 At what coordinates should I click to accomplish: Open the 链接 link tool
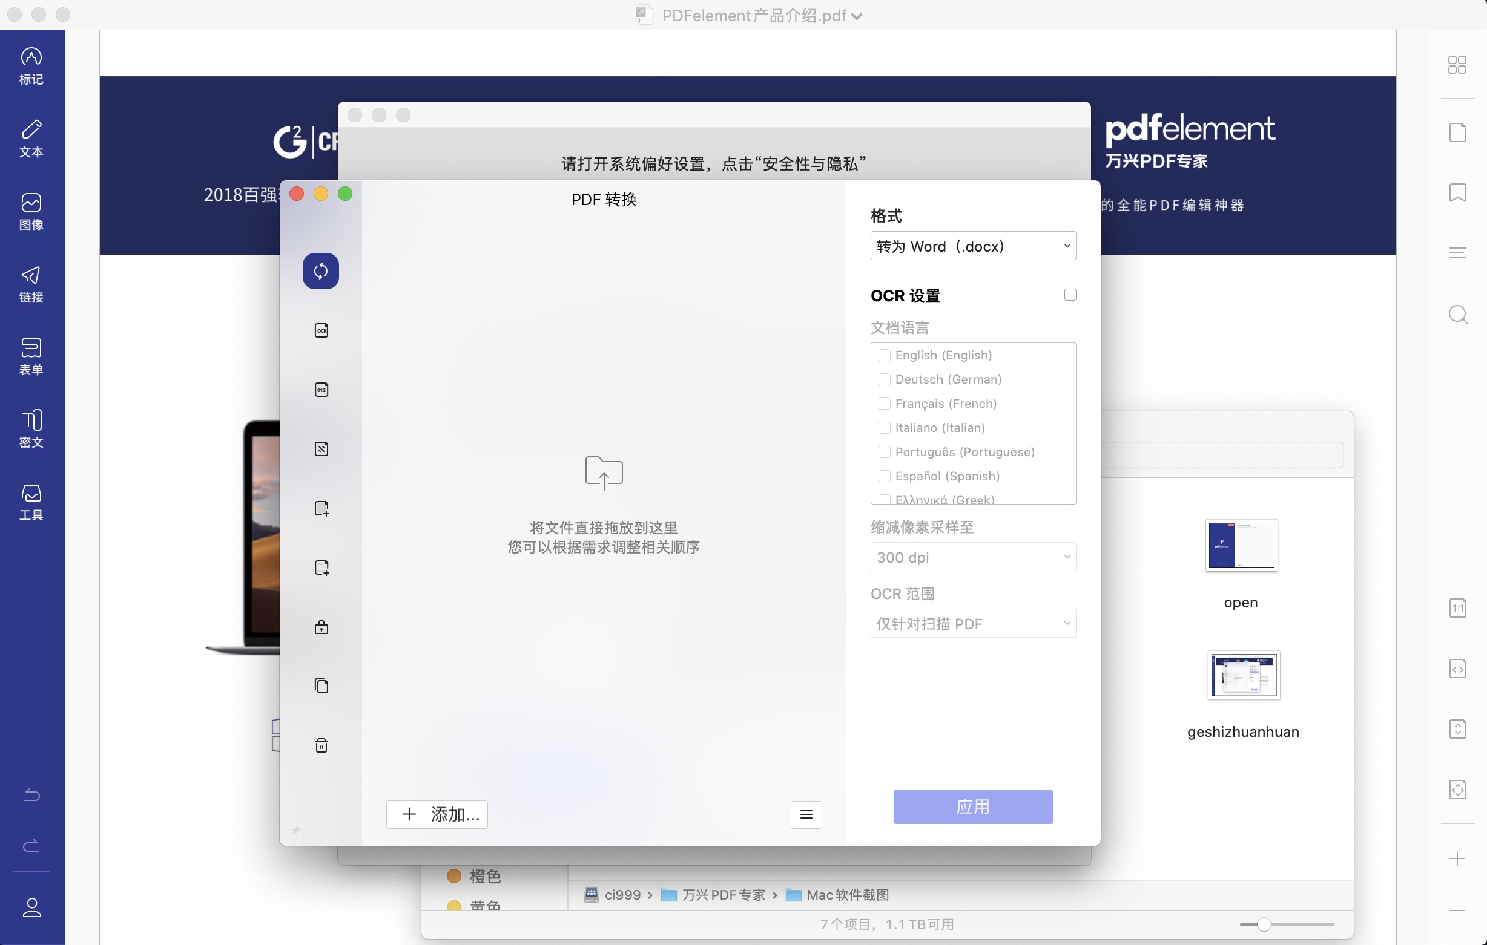point(31,284)
